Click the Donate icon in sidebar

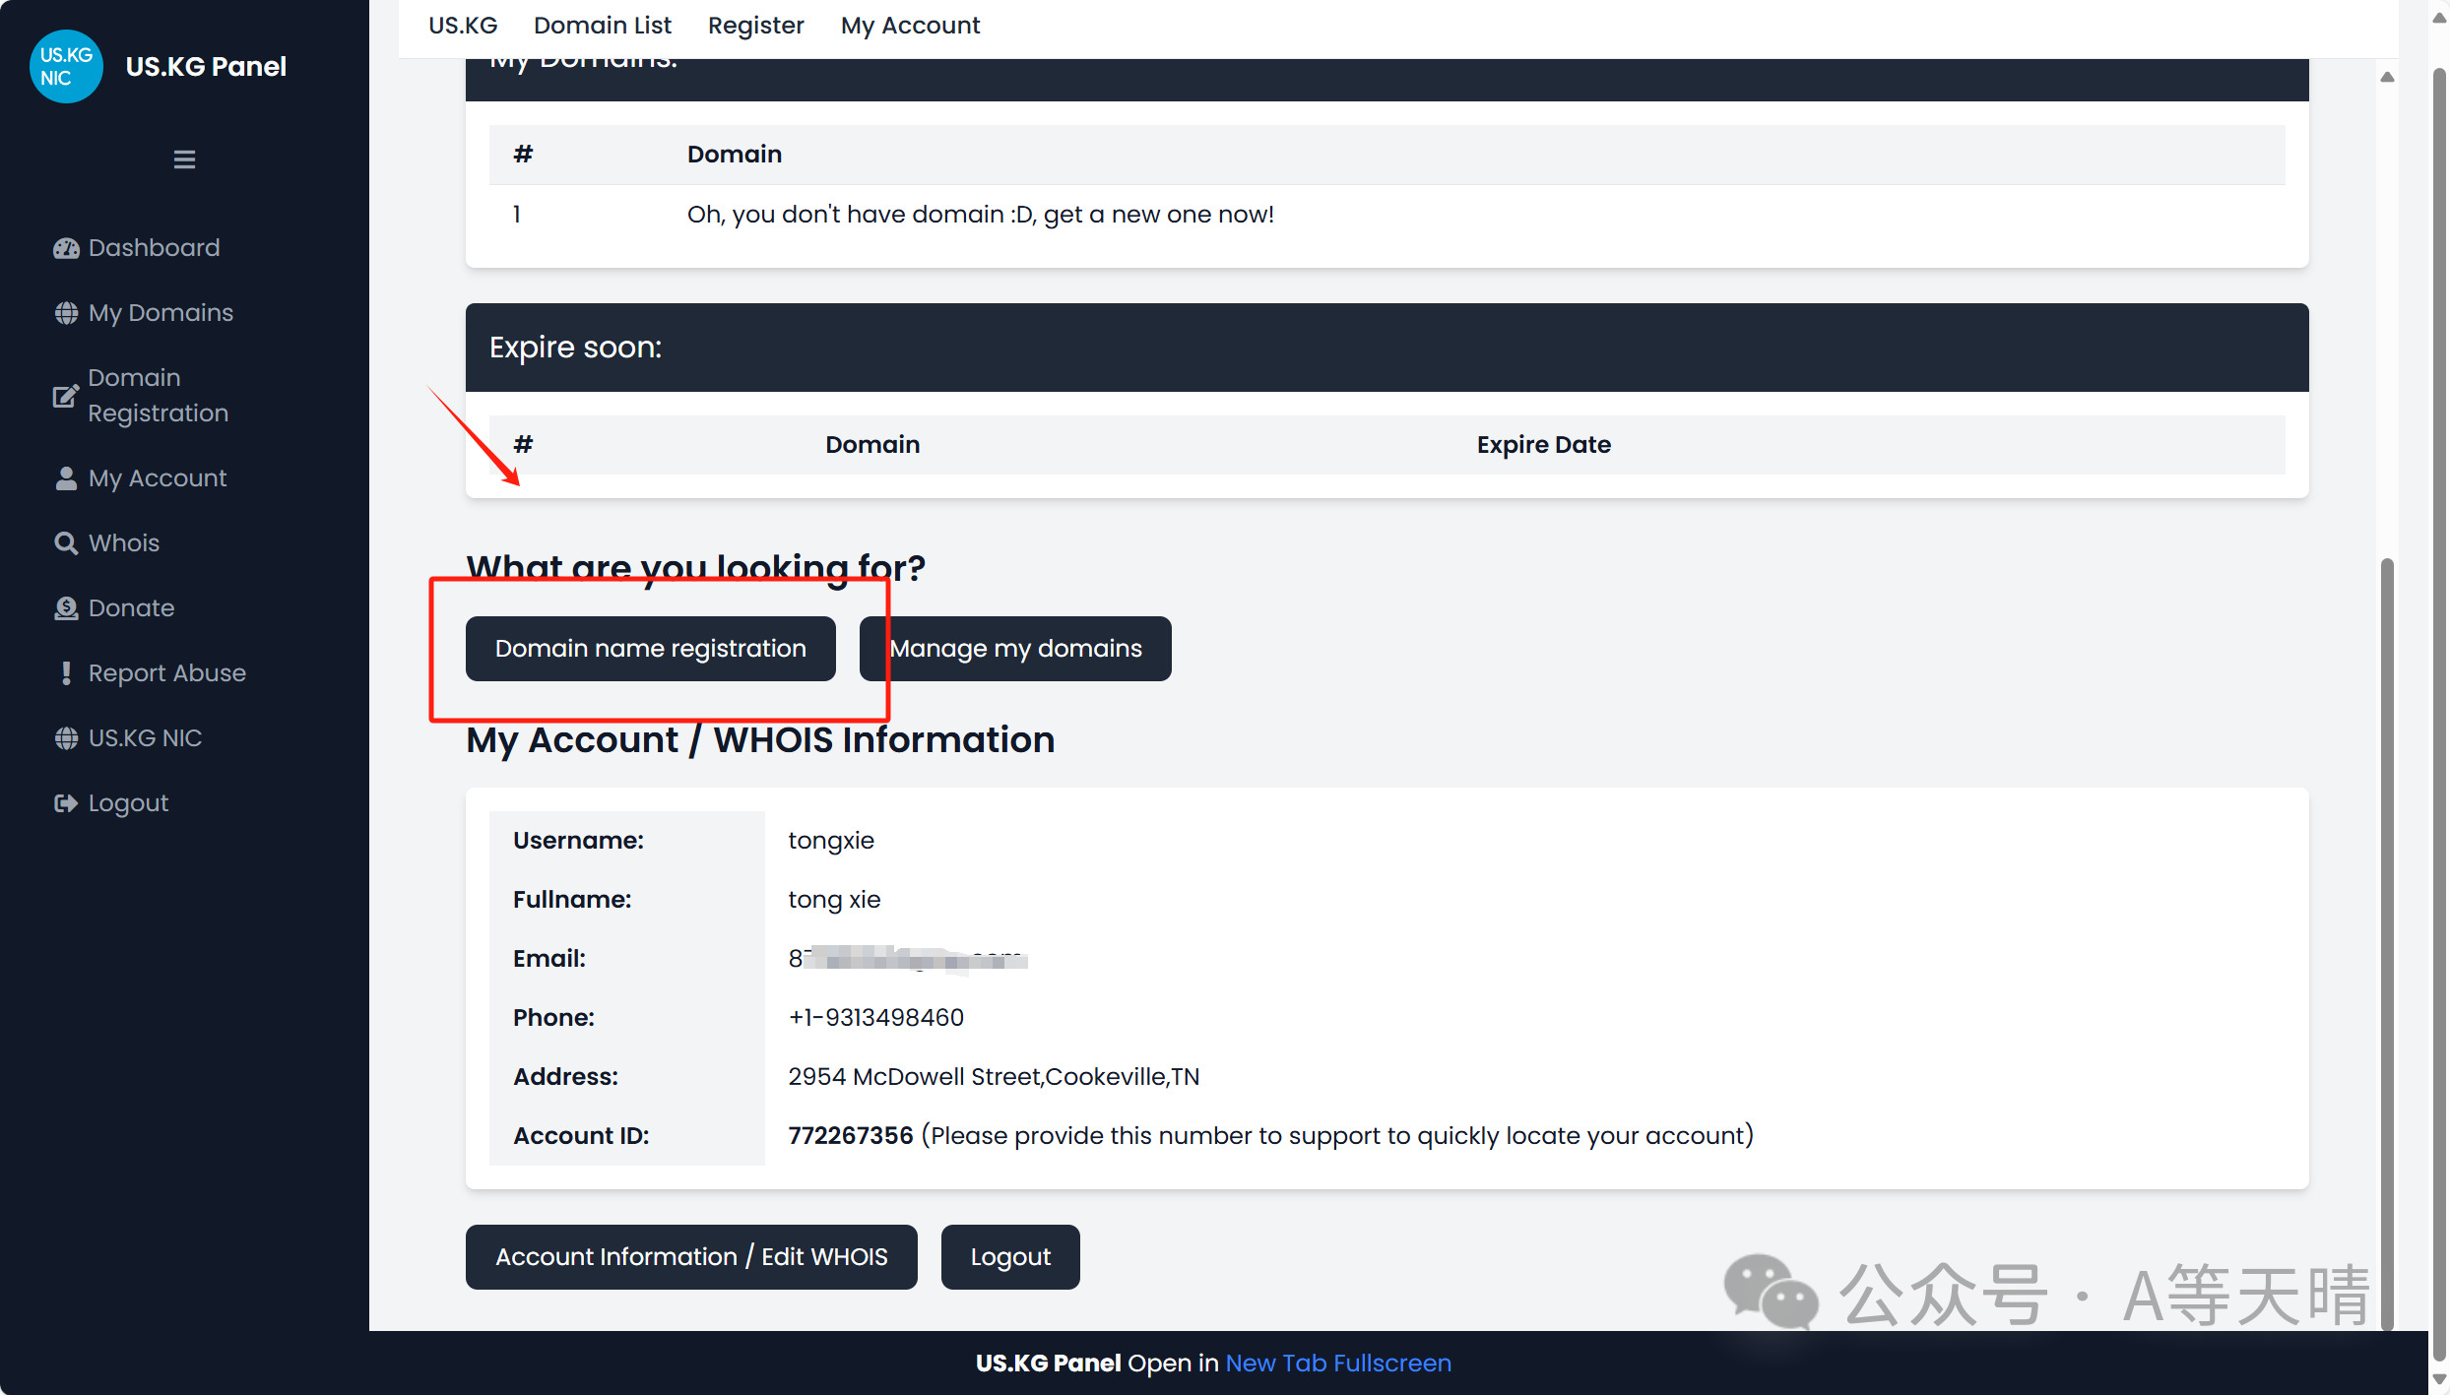click(66, 607)
